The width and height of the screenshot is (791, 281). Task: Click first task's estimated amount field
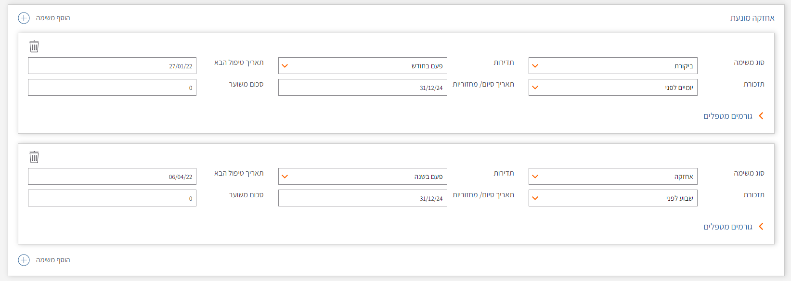(112, 88)
